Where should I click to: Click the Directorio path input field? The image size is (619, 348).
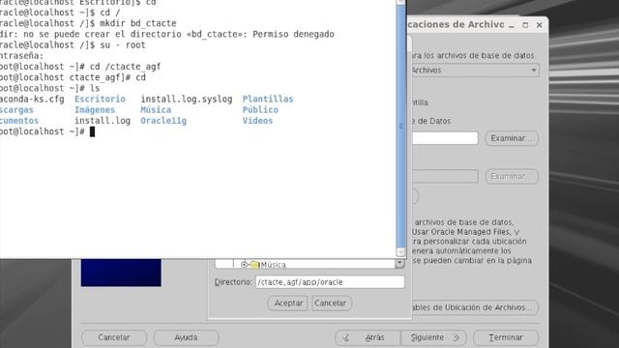tap(330, 282)
